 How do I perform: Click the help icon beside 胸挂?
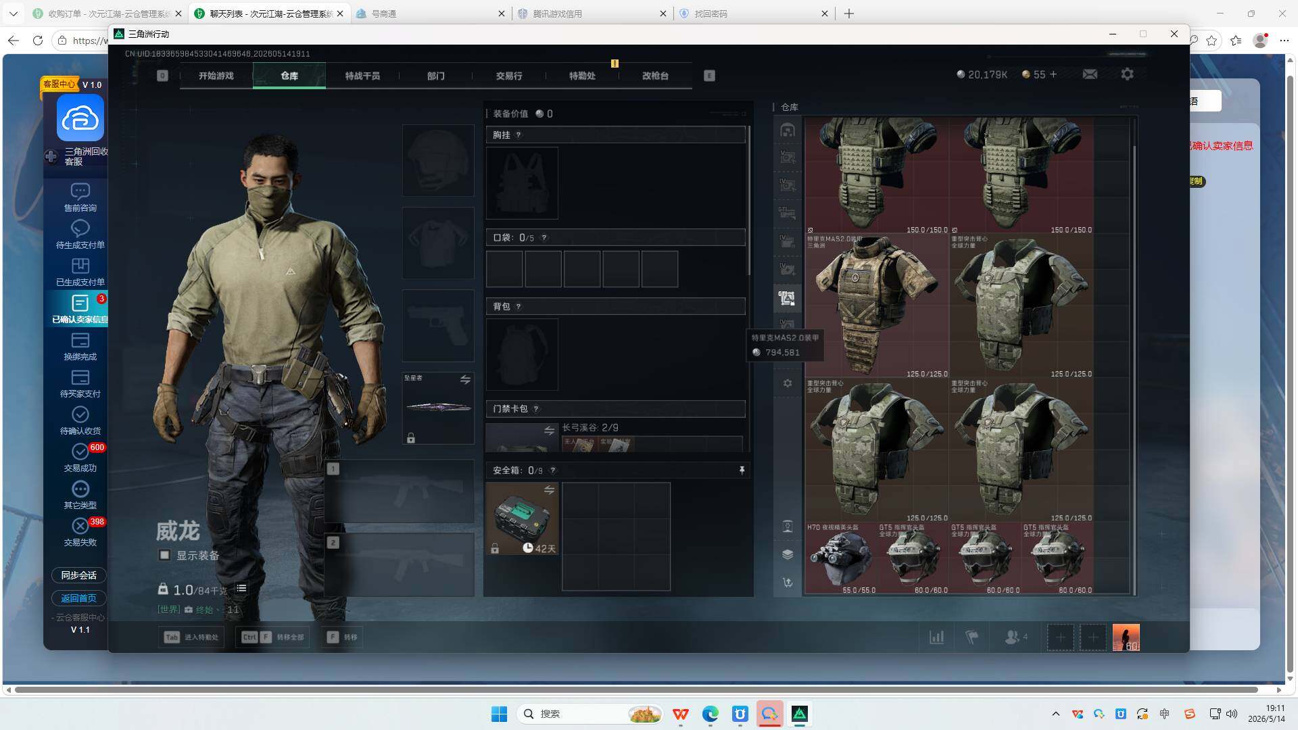(x=519, y=135)
